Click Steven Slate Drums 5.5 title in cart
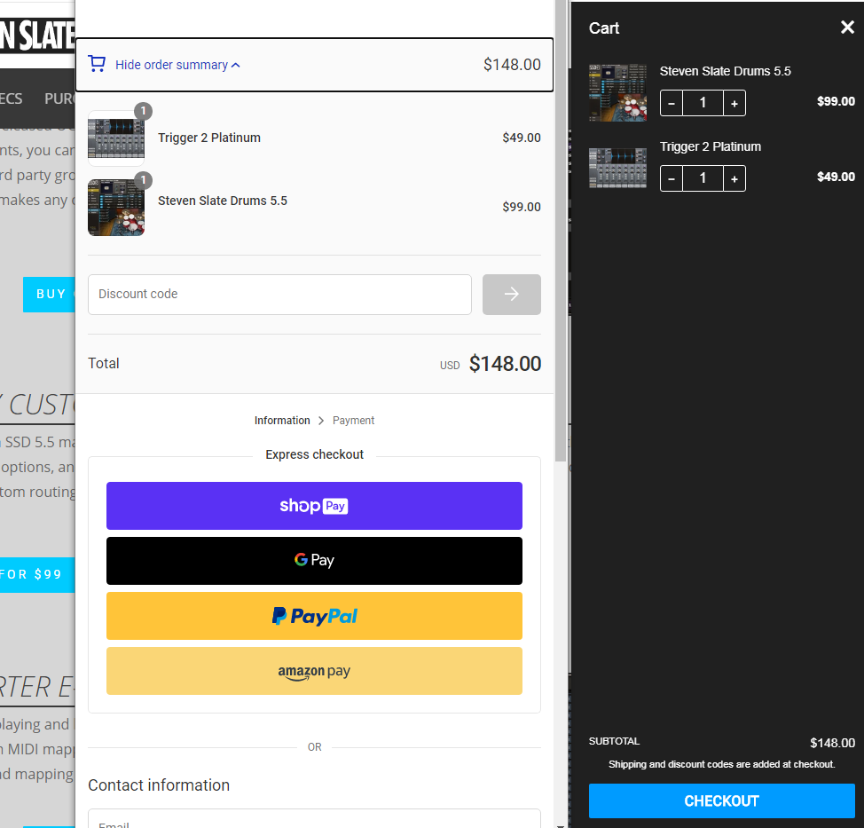Viewport: 864px width, 828px height. coord(725,71)
